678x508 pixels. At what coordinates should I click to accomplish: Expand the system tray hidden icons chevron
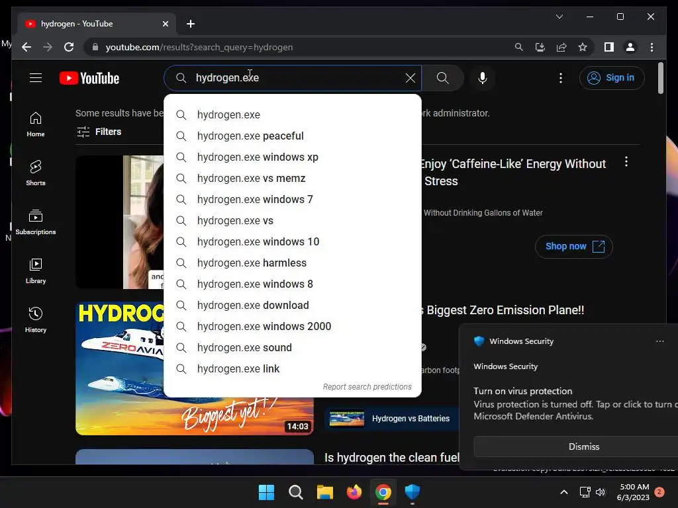pyautogui.click(x=564, y=492)
